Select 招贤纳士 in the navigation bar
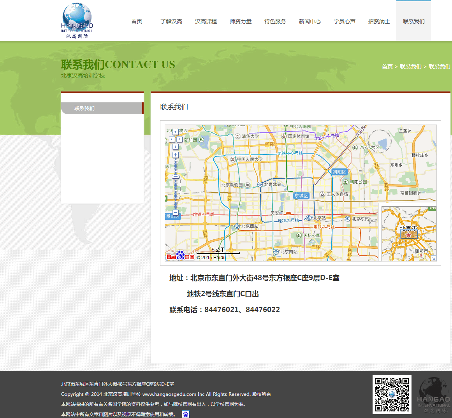Image resolution: width=452 pixels, height=418 pixels. [379, 21]
